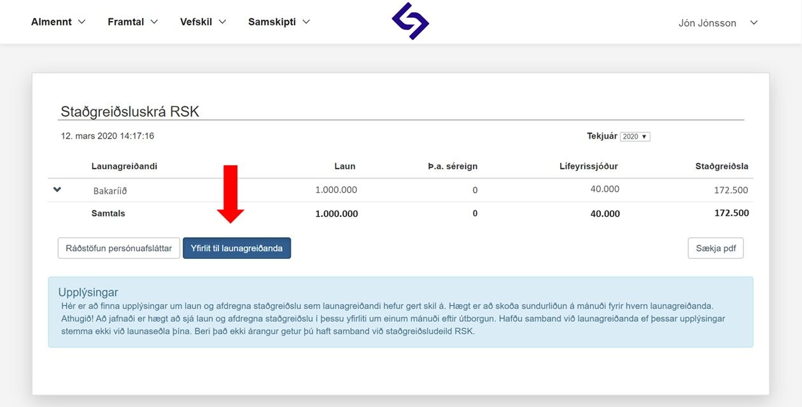Click the Upplýsingar info box heading
Viewport: 802px width, 407px height.
[88, 293]
